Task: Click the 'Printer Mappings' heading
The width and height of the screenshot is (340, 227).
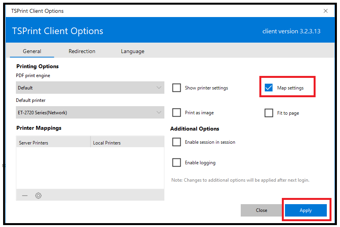Action: click(39, 128)
